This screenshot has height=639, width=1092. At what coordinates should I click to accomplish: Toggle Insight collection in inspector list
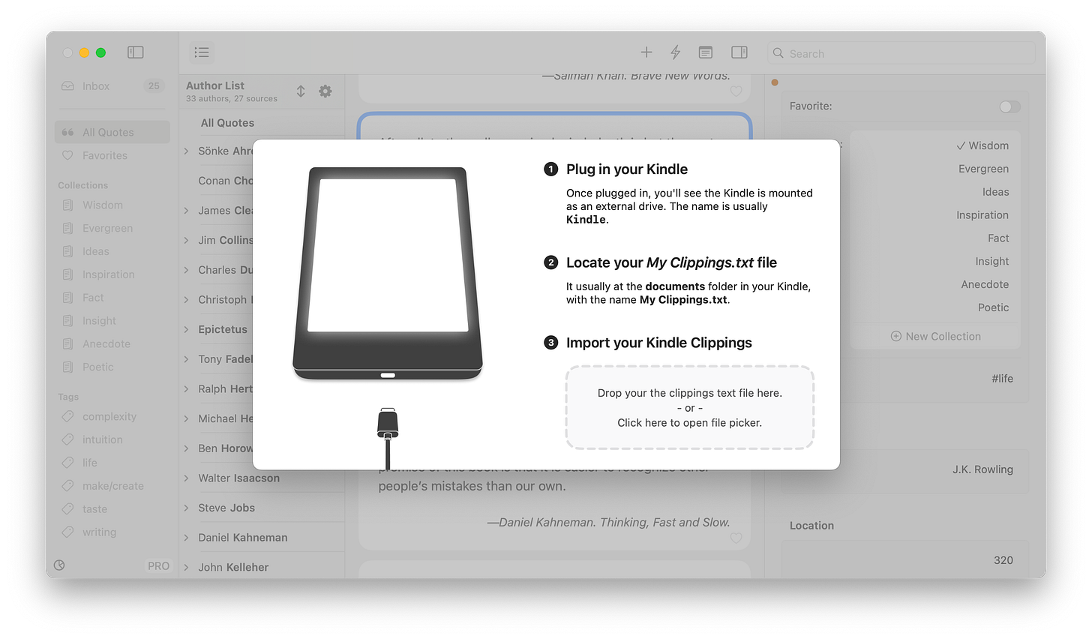point(992,262)
